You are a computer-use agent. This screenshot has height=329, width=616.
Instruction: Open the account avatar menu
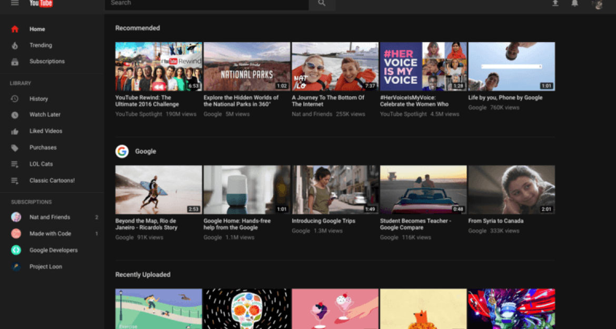pyautogui.click(x=597, y=4)
